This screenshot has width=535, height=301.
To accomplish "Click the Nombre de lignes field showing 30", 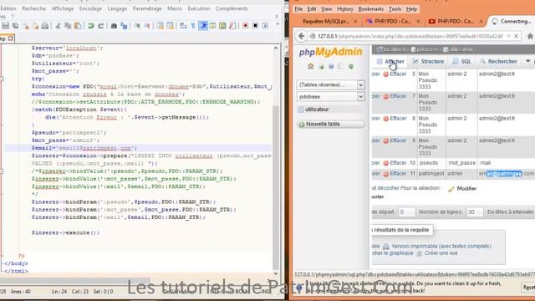I will [475, 212].
